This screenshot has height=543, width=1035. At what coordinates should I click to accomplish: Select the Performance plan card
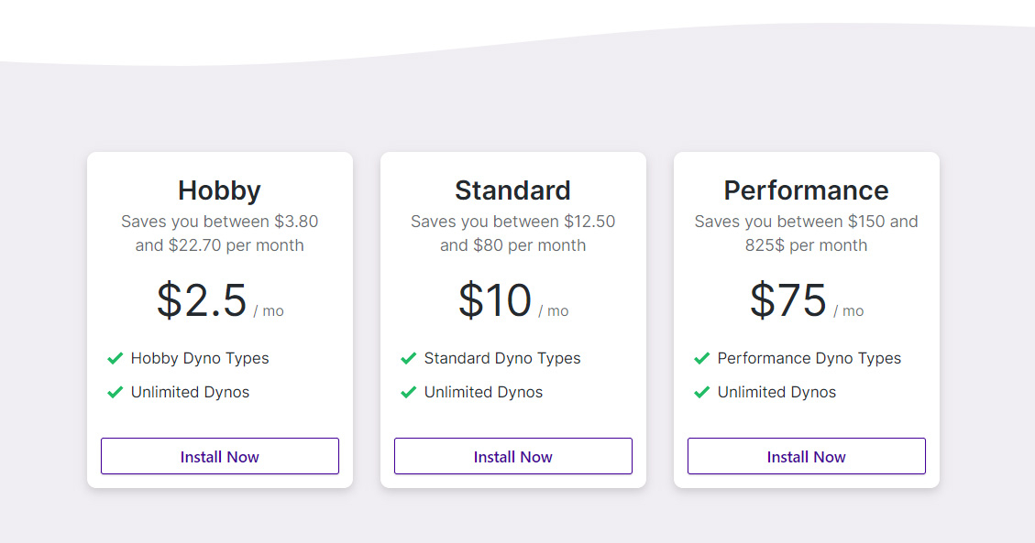pyautogui.click(x=806, y=319)
